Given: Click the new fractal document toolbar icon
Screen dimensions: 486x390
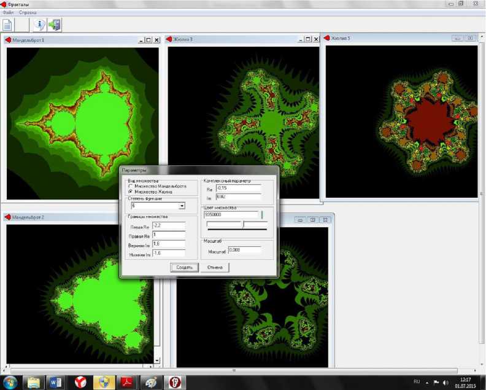Looking at the screenshot, I should pos(7,25).
